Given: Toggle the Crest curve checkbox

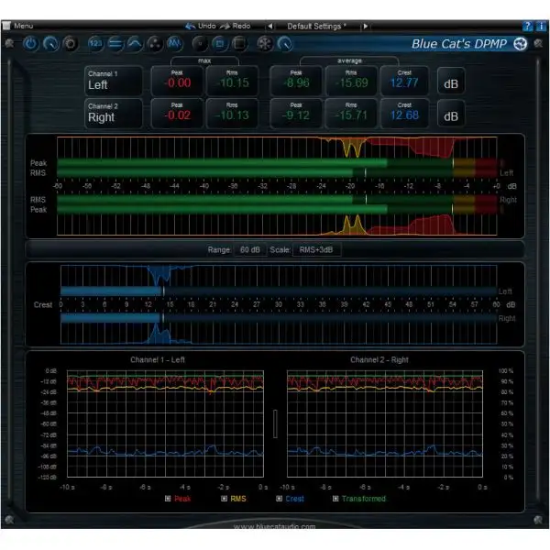Looking at the screenshot, I should pyautogui.click(x=279, y=499).
